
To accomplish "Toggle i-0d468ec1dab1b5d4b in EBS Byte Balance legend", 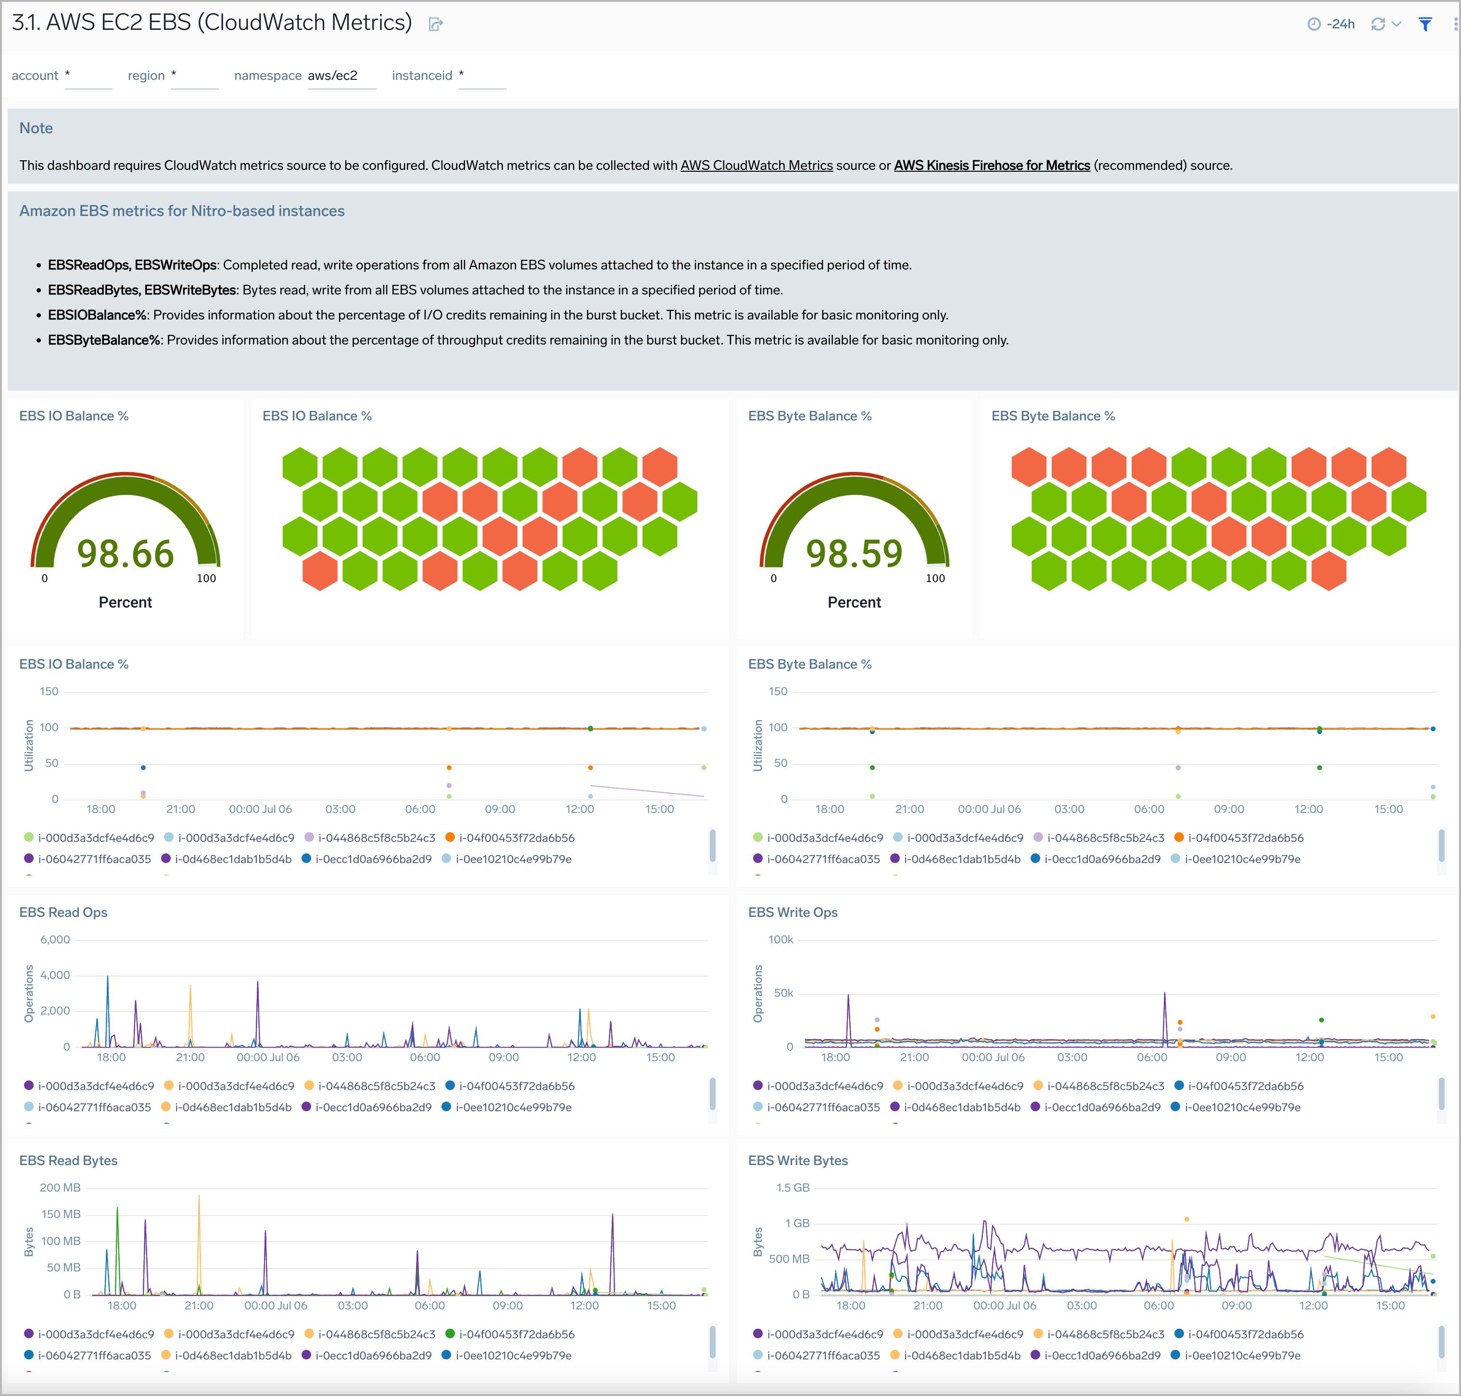I will click(x=955, y=859).
